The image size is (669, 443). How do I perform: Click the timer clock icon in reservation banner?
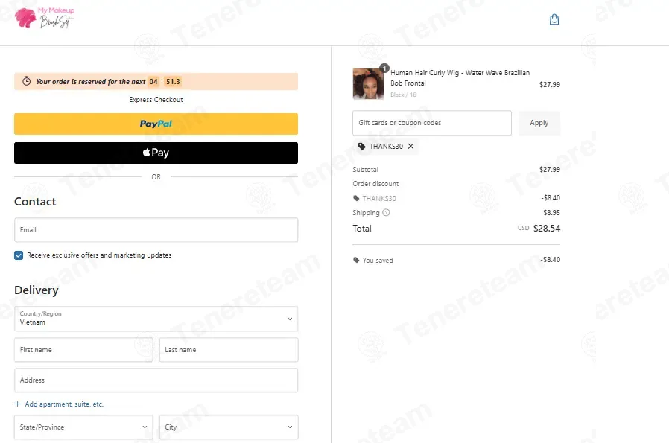[27, 81]
